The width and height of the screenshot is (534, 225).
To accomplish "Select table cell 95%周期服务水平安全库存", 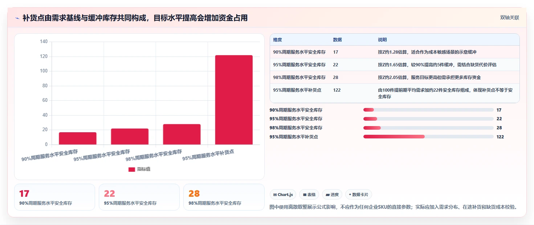I will [x=299, y=65].
